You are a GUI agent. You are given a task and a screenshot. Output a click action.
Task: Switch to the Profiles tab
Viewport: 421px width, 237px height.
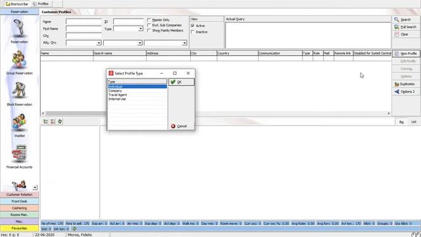click(41, 4)
